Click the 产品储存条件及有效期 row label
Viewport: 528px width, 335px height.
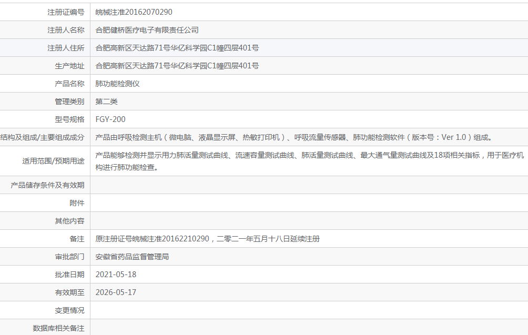click(47, 185)
